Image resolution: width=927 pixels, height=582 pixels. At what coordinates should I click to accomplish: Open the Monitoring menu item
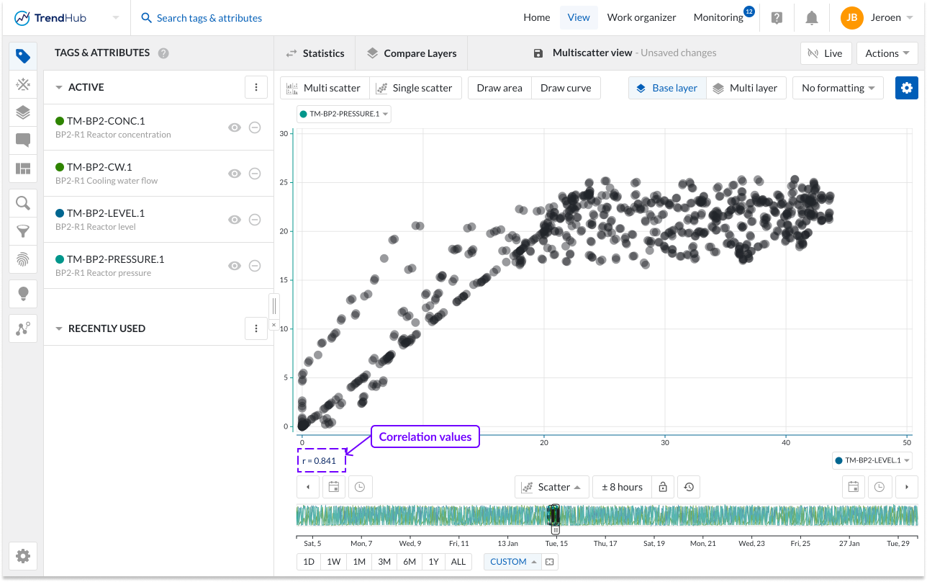pos(718,18)
